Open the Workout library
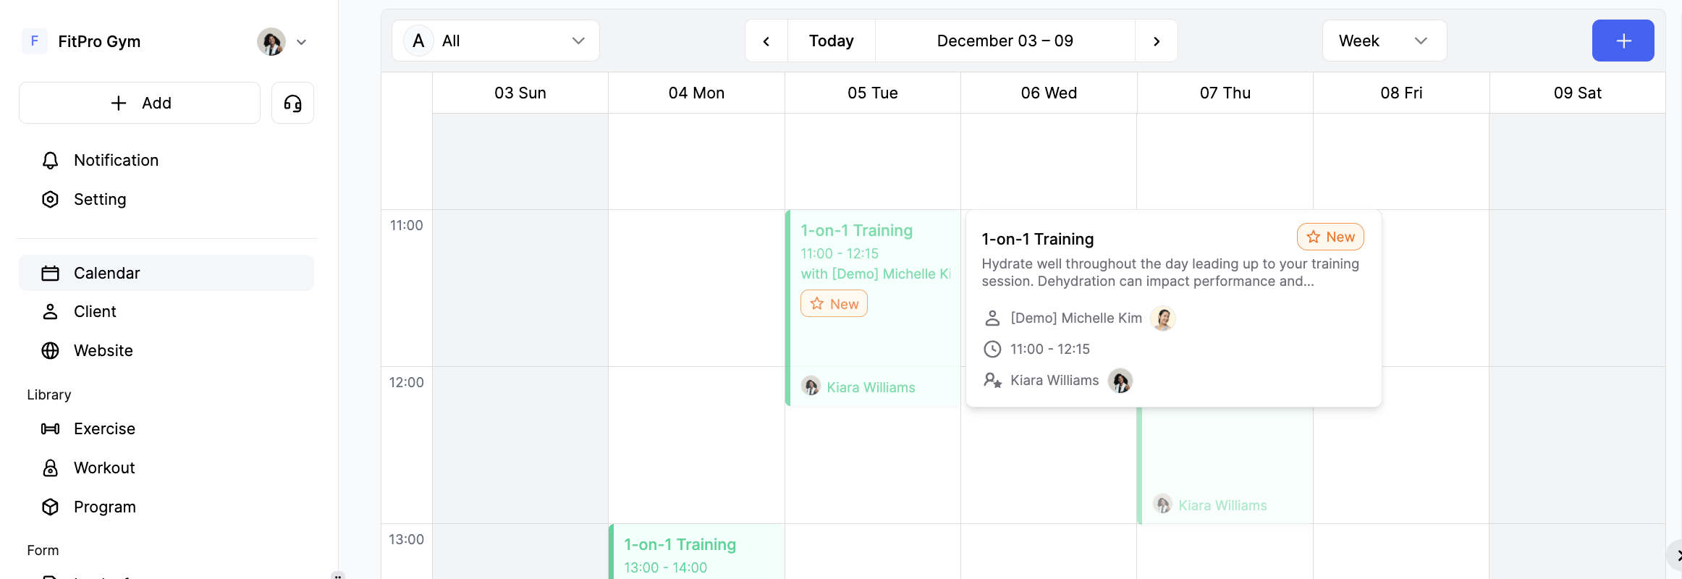 tap(104, 468)
